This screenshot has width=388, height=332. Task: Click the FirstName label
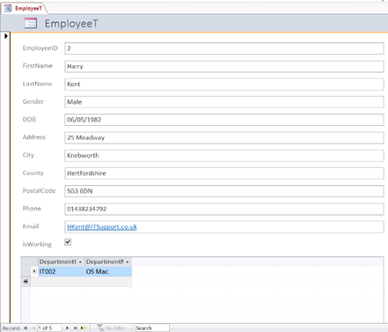[38, 66]
